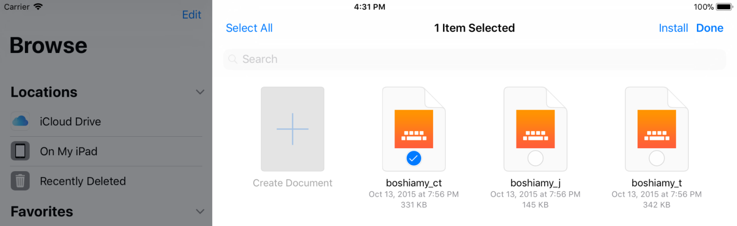Check the boshiamy_j selection circle
This screenshot has height=226, width=737.
coord(535,158)
